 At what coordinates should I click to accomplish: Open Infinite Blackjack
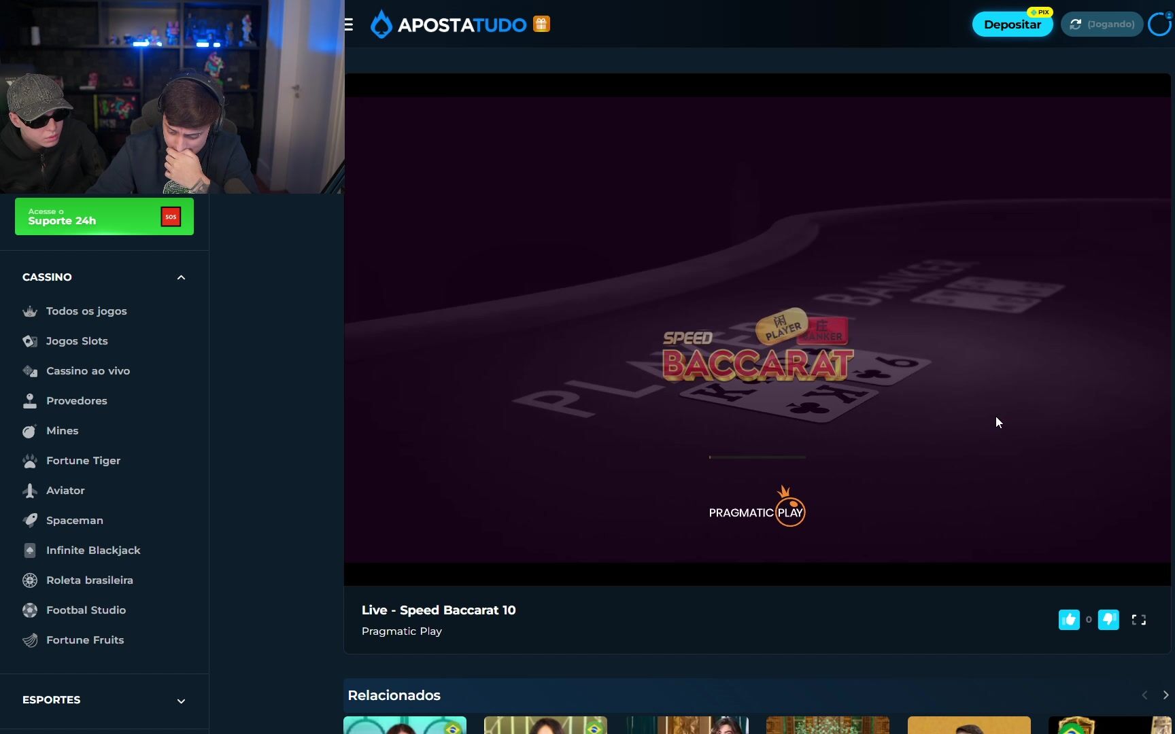(93, 550)
